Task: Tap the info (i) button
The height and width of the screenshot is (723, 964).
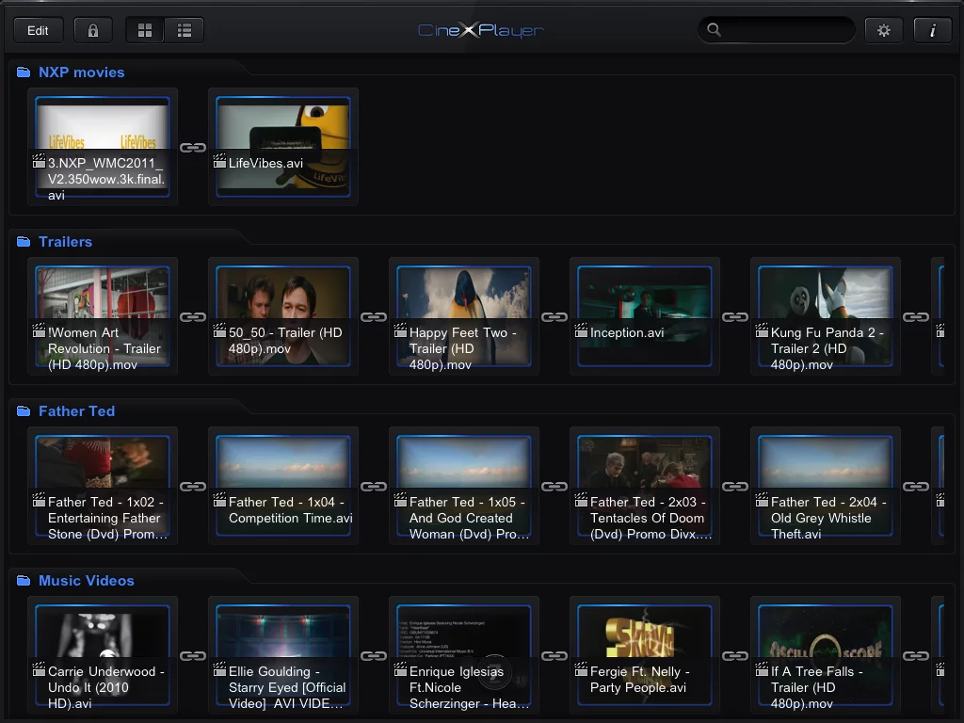Action: pos(932,29)
